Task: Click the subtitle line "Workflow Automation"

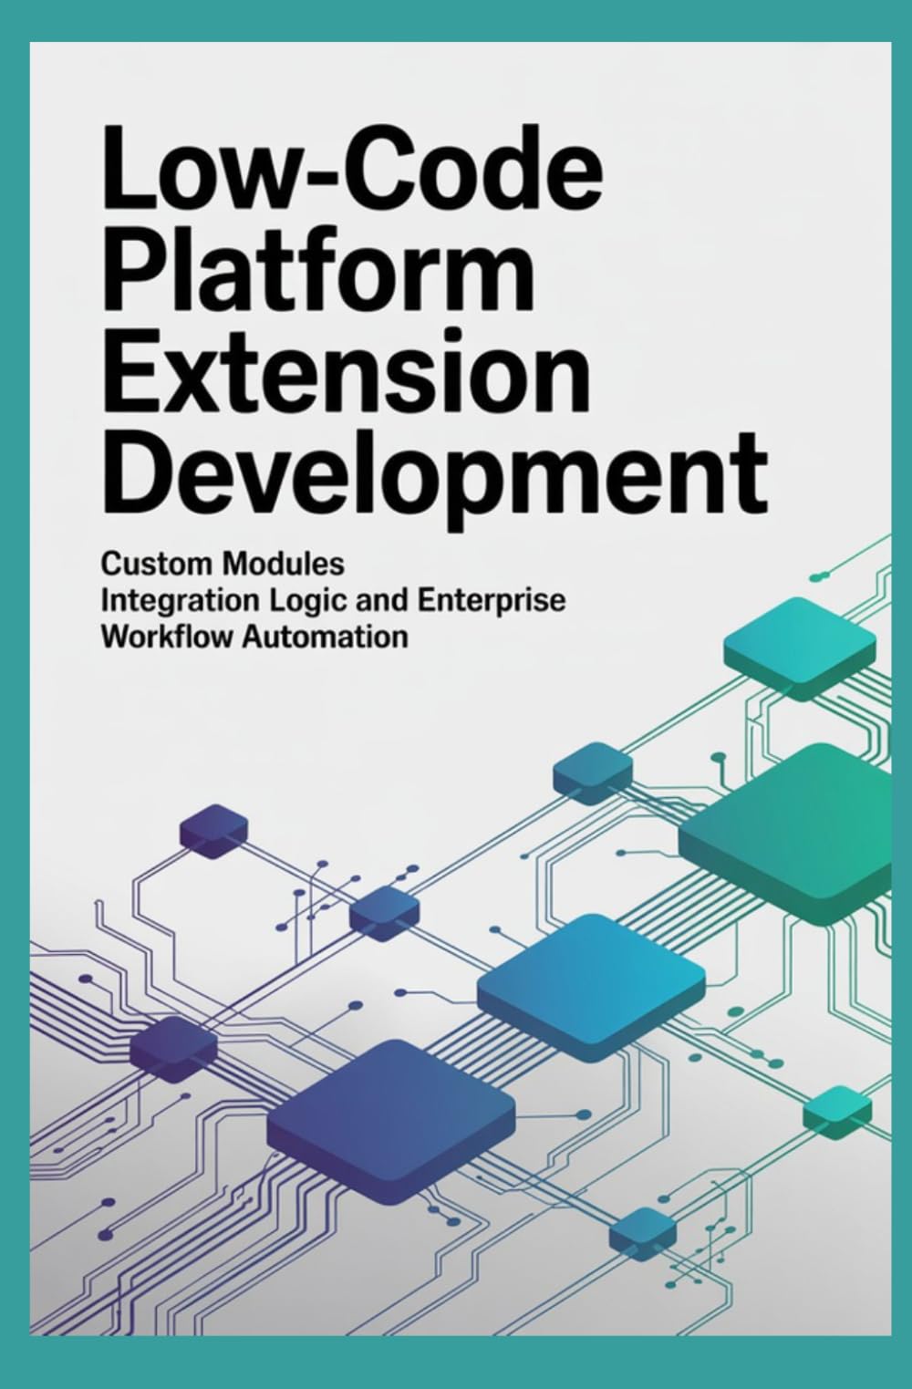Action: click(254, 636)
